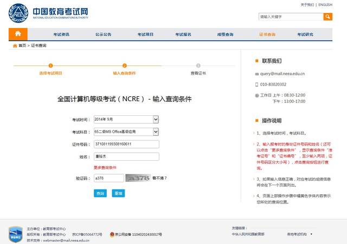Screen dimensions: 347x244
Task: Open the 考试资讯 menu
Action: click(x=61, y=35)
